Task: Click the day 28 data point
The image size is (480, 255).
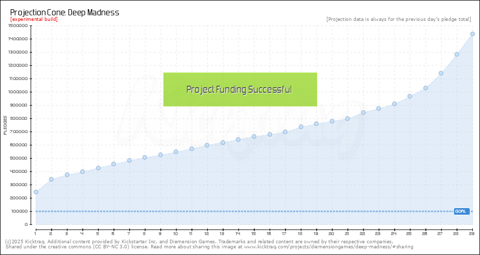Action: (457, 54)
